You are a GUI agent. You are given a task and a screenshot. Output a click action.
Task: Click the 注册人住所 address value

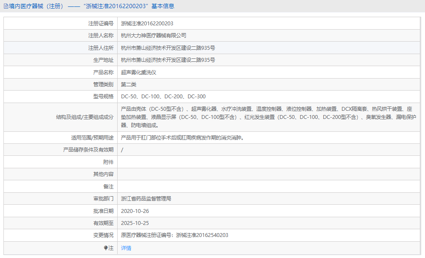pyautogui.click(x=168, y=48)
